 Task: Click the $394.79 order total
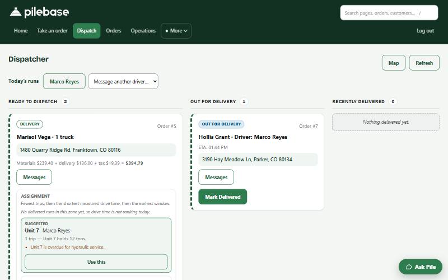click(x=134, y=163)
